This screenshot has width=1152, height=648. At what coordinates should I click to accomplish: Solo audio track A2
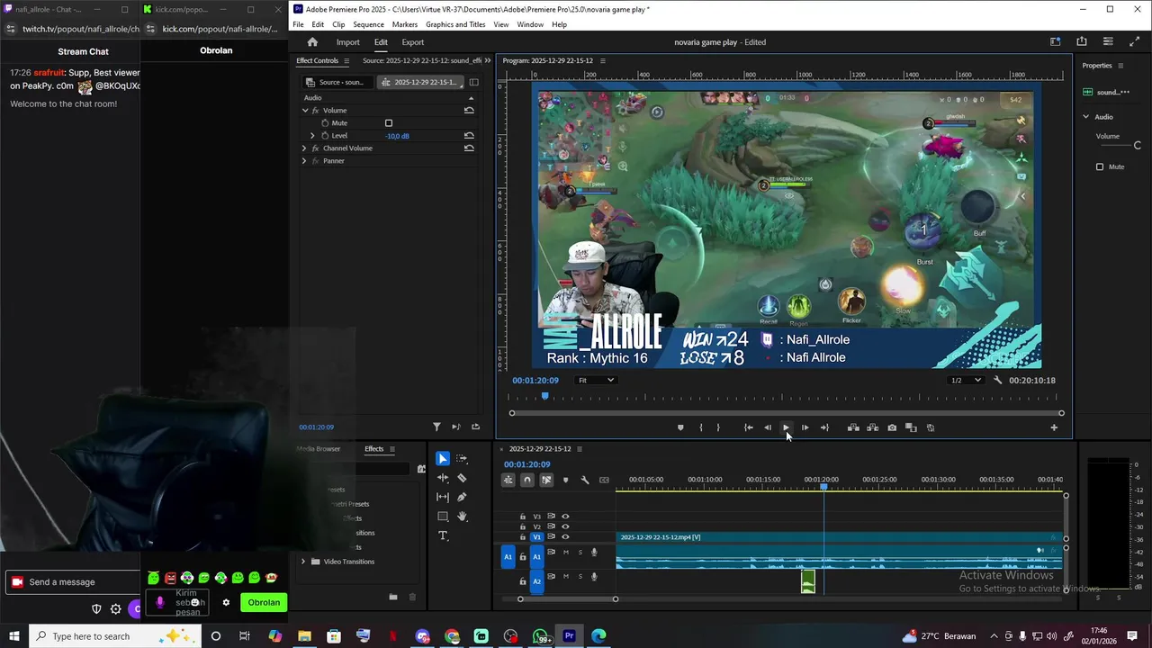pos(580,576)
